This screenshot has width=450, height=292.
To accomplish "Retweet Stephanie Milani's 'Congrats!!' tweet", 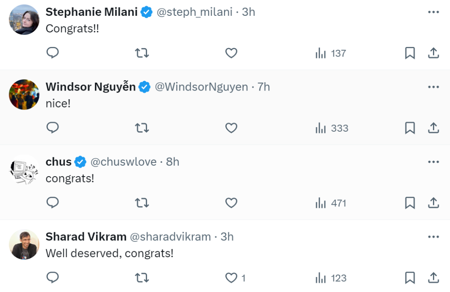I will pos(142,53).
